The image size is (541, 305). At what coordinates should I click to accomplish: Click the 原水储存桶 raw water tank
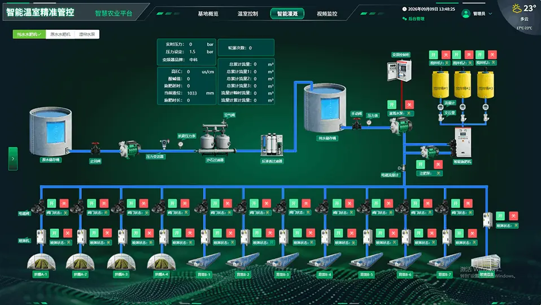tap(50, 131)
